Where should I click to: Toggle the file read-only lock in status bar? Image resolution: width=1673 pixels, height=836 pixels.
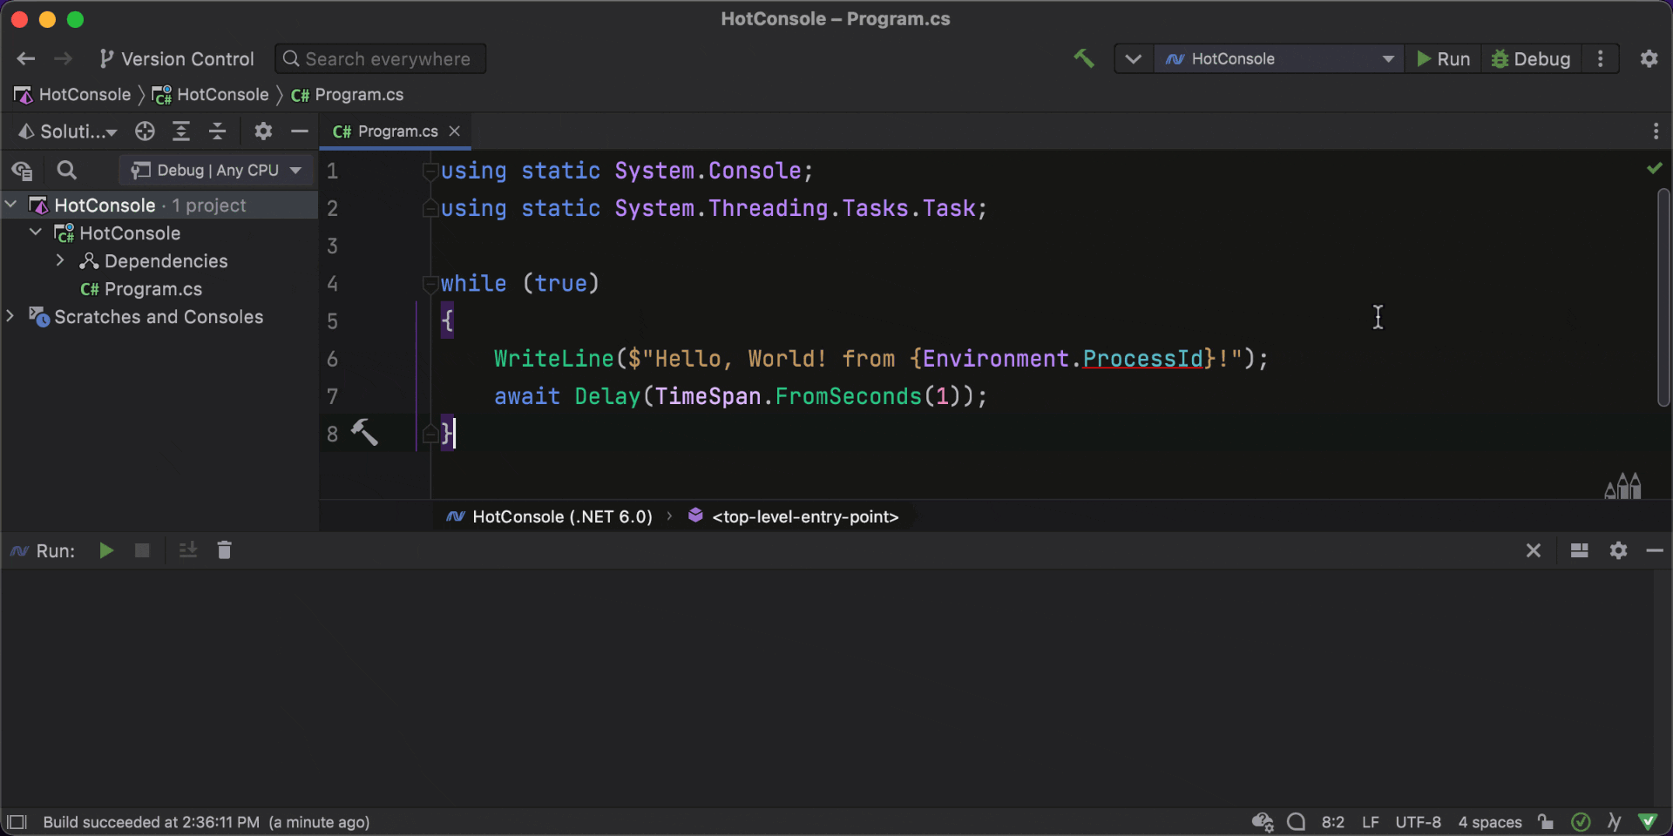(1545, 822)
